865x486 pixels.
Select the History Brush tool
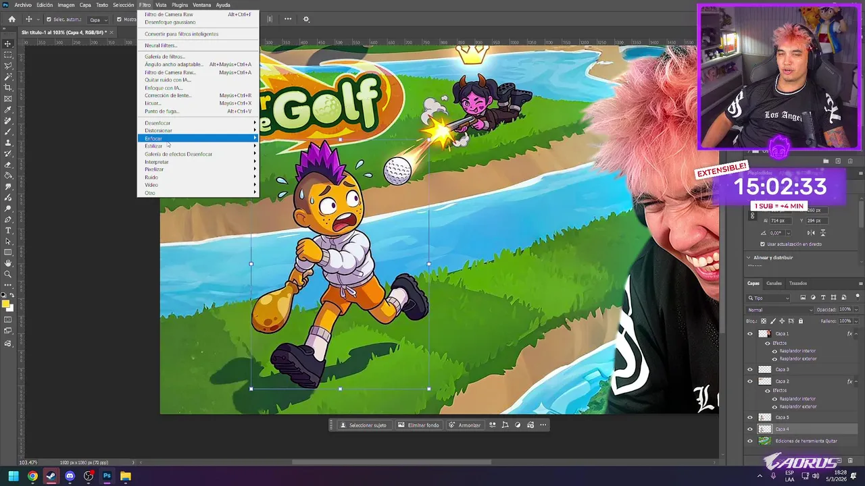[8, 153]
